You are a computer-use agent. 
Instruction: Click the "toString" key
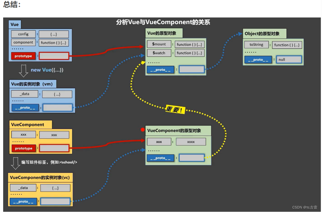coord(256,44)
